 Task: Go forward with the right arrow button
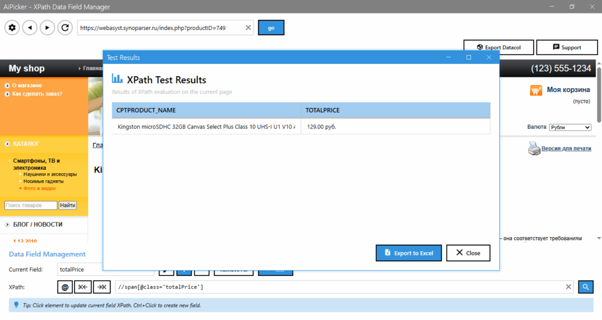click(47, 28)
